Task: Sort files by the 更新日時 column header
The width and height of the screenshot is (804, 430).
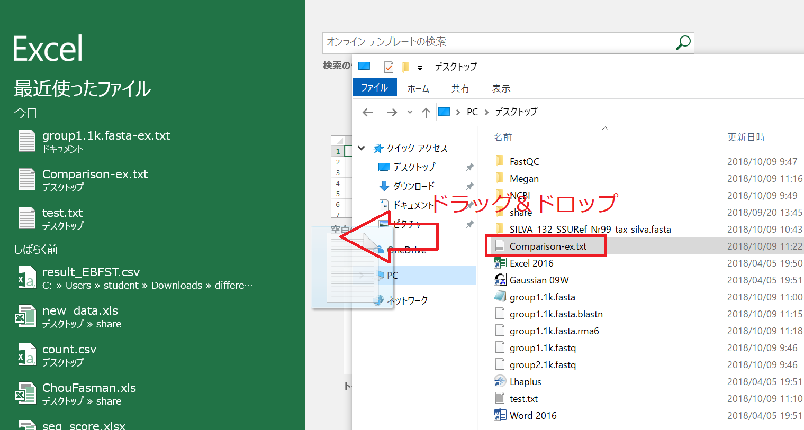Action: [x=746, y=137]
